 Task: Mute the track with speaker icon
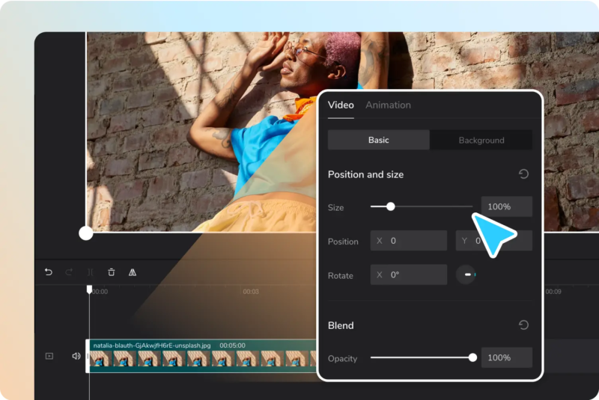pos(76,356)
